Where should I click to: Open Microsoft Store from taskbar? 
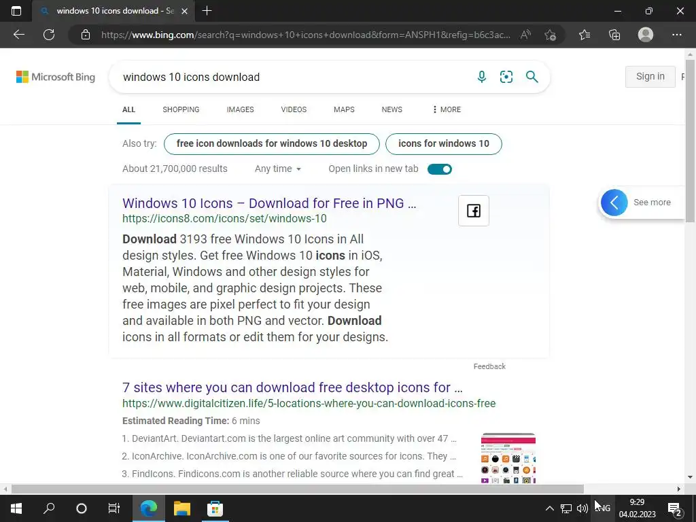215,508
